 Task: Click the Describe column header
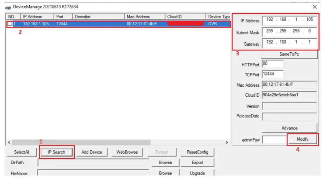click(98, 17)
